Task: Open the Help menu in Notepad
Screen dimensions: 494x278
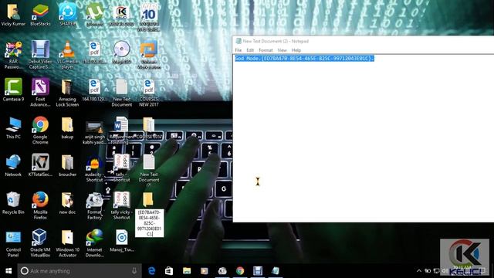Action: click(x=296, y=50)
